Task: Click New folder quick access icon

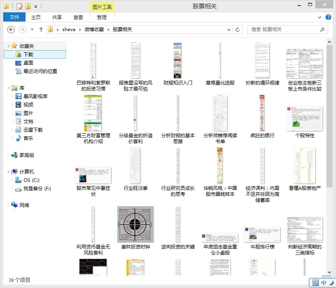Action: pyautogui.click(x=28, y=6)
